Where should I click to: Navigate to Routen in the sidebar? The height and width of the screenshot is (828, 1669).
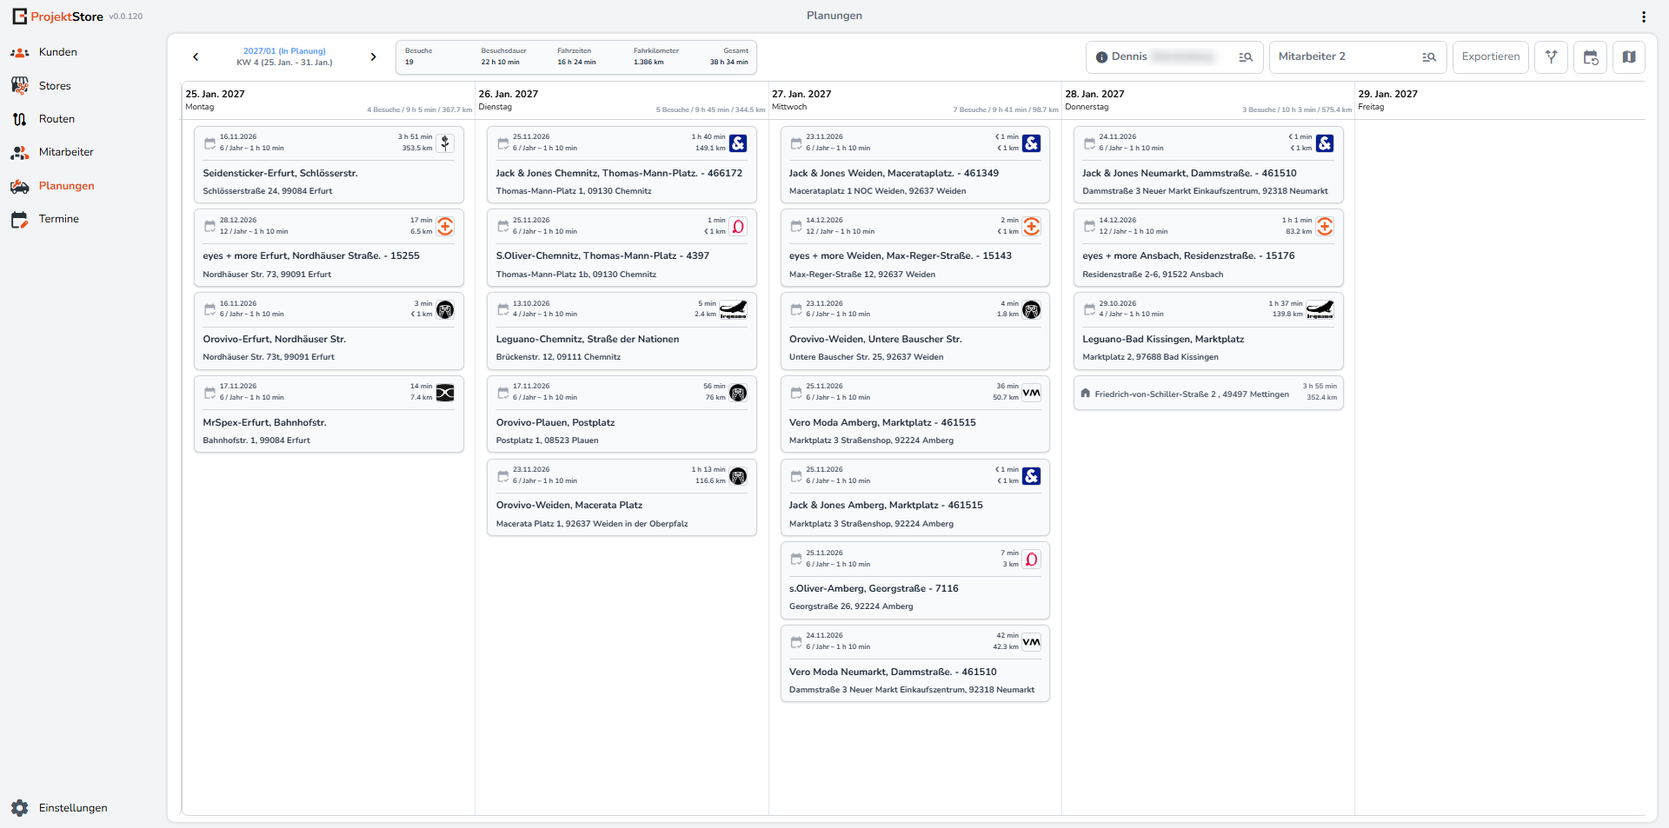click(57, 119)
